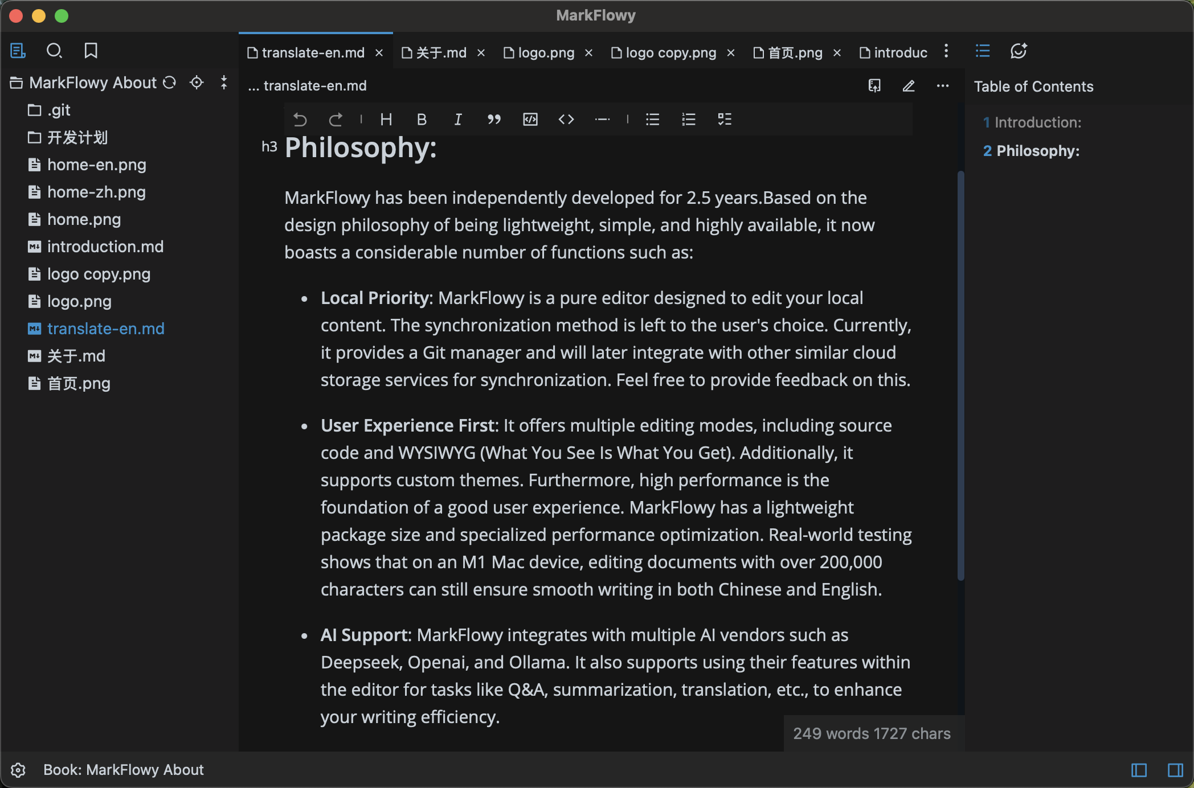Image resolution: width=1194 pixels, height=788 pixels.
Task: Open the AI chat assistant panel
Action: [x=1019, y=51]
